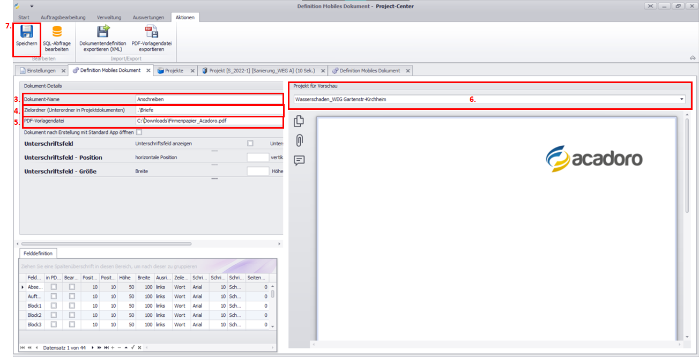Go to next record in data navigator
Screen dimensions: 699x357
pyautogui.click(x=92, y=347)
